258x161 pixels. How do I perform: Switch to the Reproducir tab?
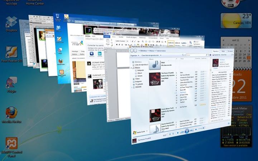(x=216, y=52)
